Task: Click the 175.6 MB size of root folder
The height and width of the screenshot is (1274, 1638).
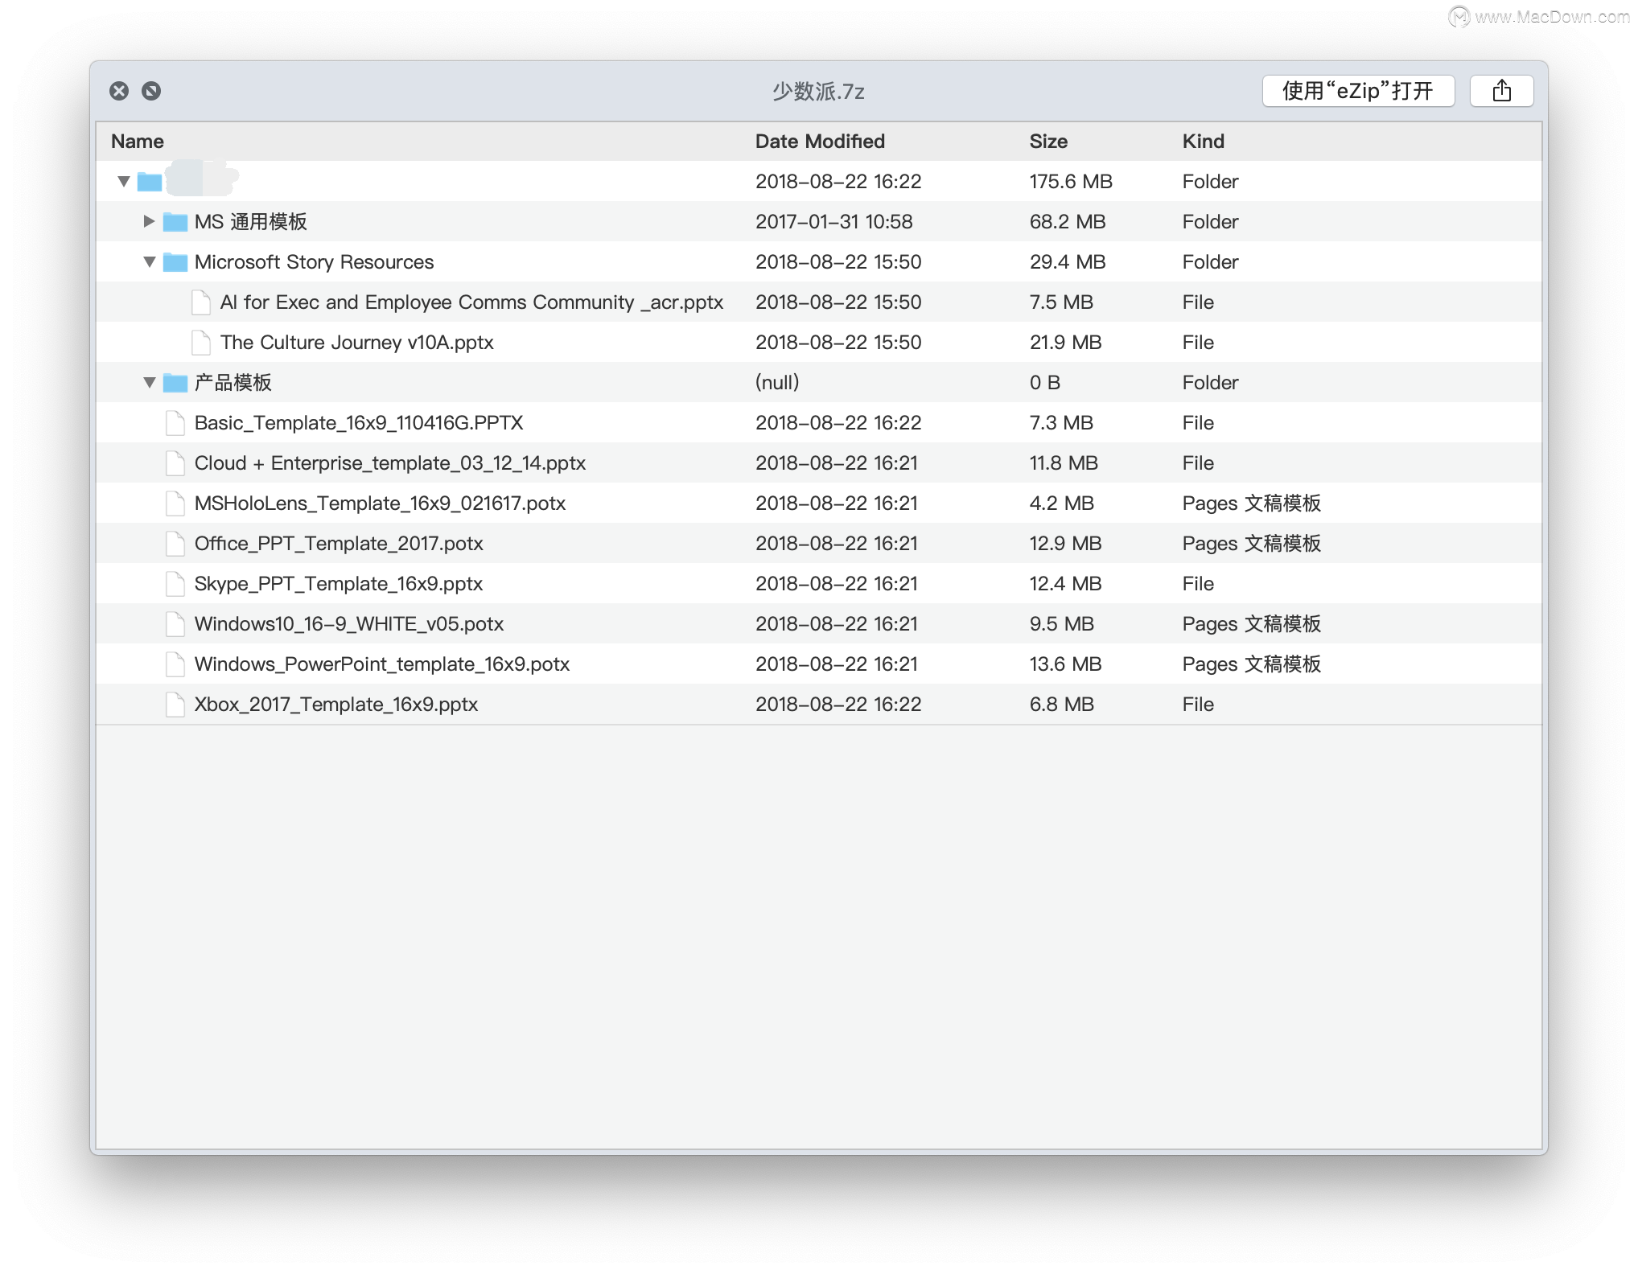Action: [1071, 182]
